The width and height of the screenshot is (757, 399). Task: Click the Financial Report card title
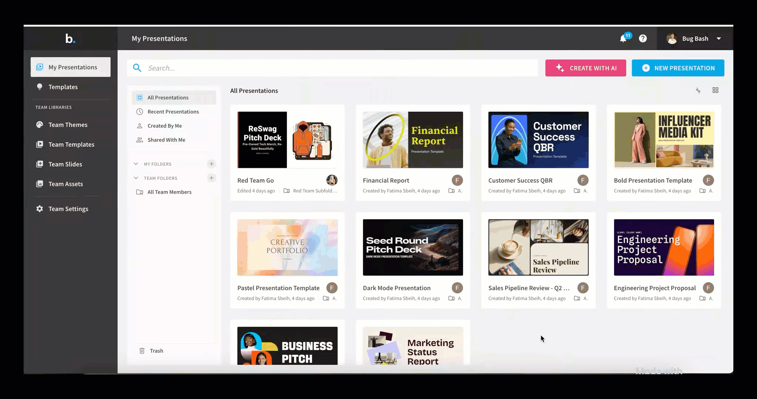(x=386, y=180)
